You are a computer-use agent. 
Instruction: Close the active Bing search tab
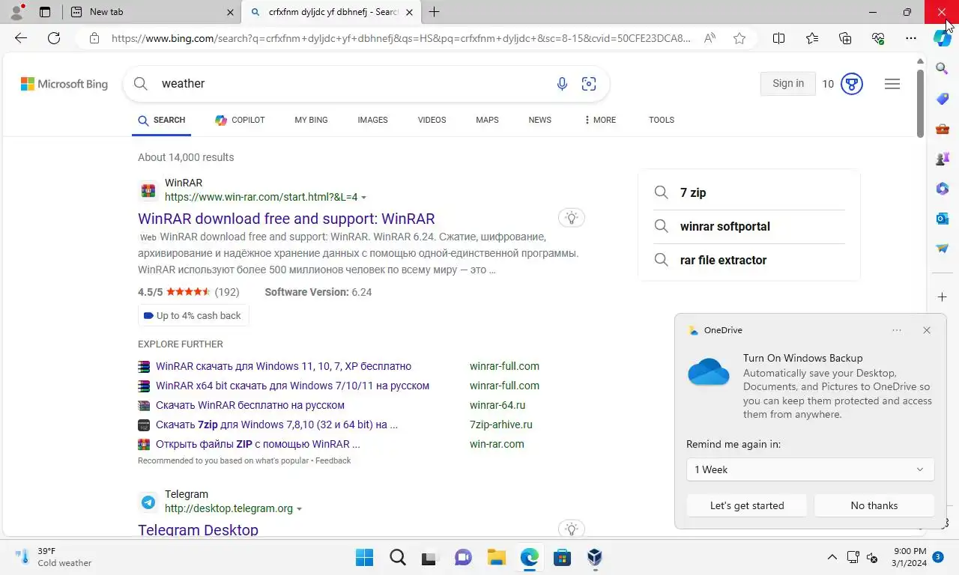(x=409, y=12)
